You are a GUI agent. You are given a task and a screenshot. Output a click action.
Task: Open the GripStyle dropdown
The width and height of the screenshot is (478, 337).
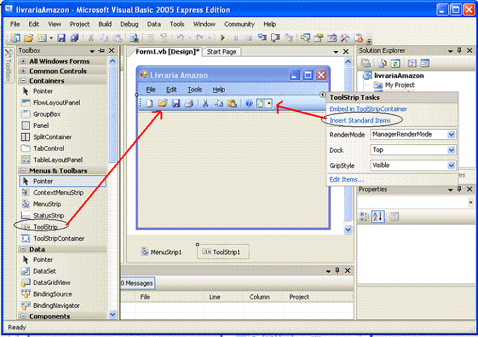click(x=451, y=166)
